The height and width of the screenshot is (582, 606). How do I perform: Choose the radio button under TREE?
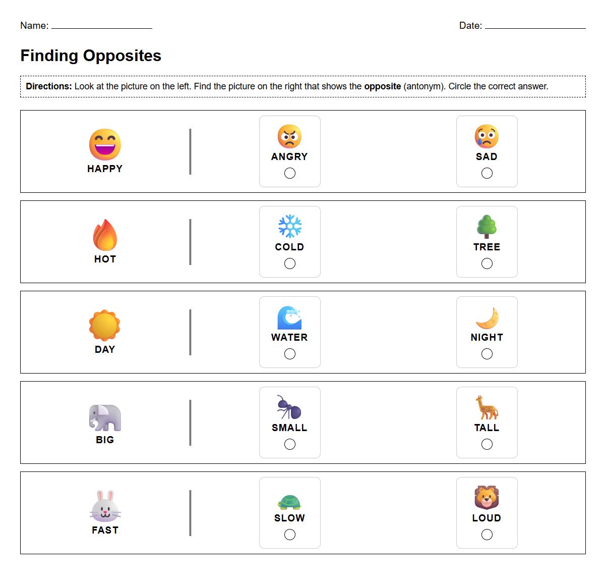point(487,263)
